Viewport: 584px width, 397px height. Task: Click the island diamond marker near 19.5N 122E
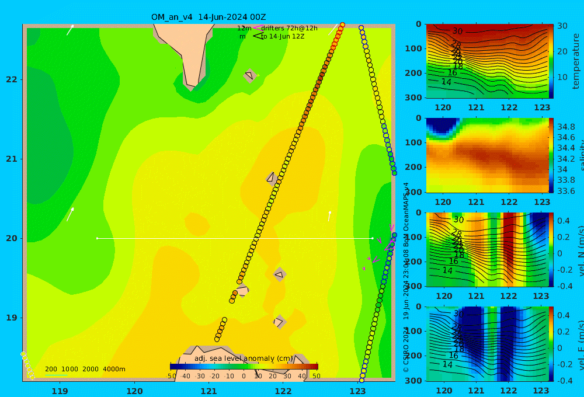pos(279,275)
